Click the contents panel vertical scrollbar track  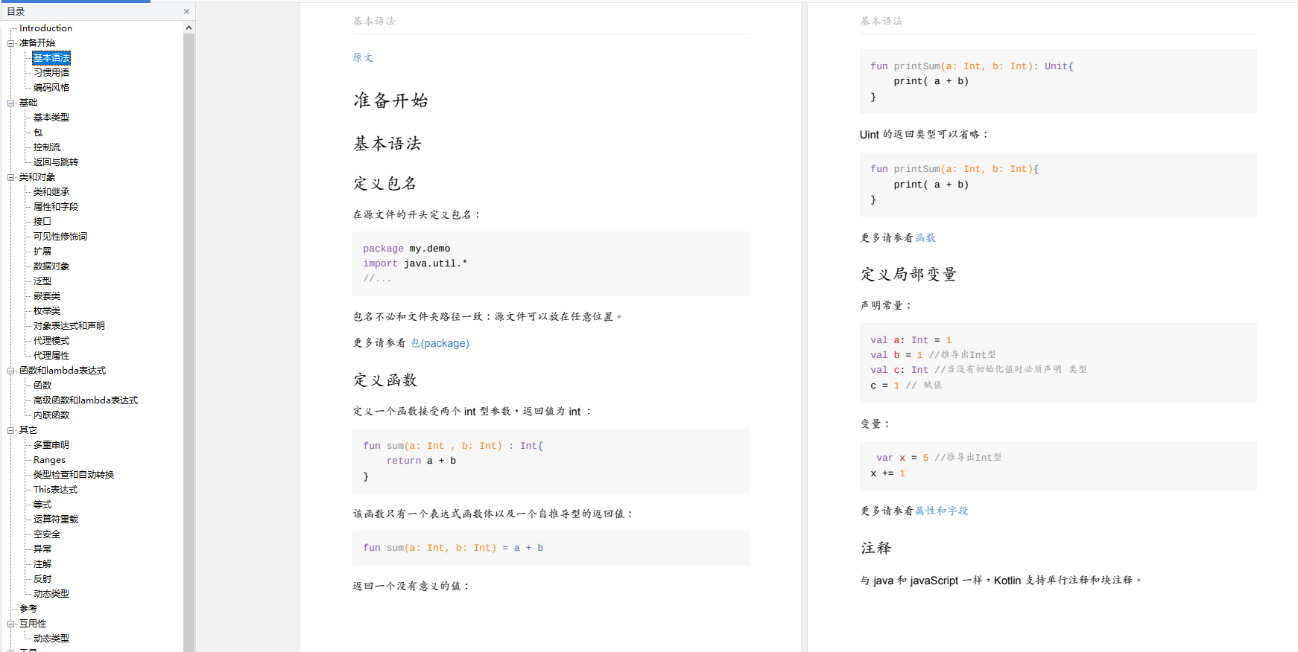tap(189, 342)
